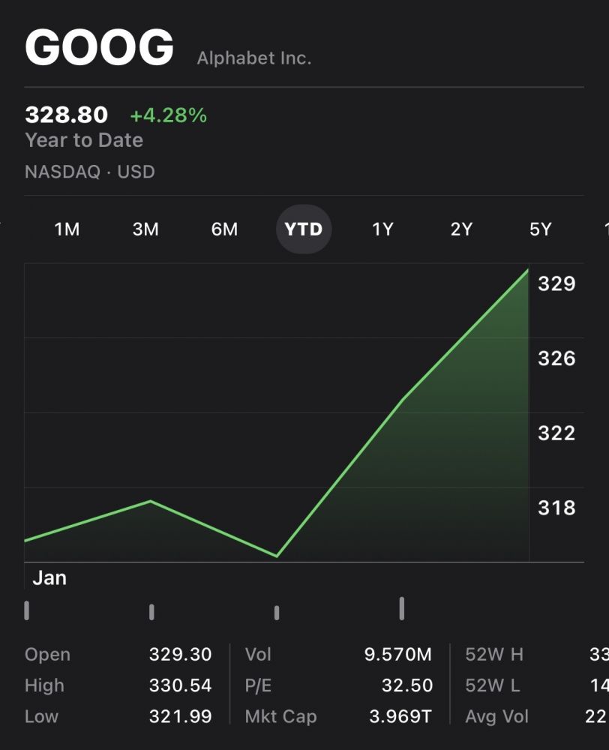
Task: Tap the Alphabet Inc. company name
Action: pos(253,58)
